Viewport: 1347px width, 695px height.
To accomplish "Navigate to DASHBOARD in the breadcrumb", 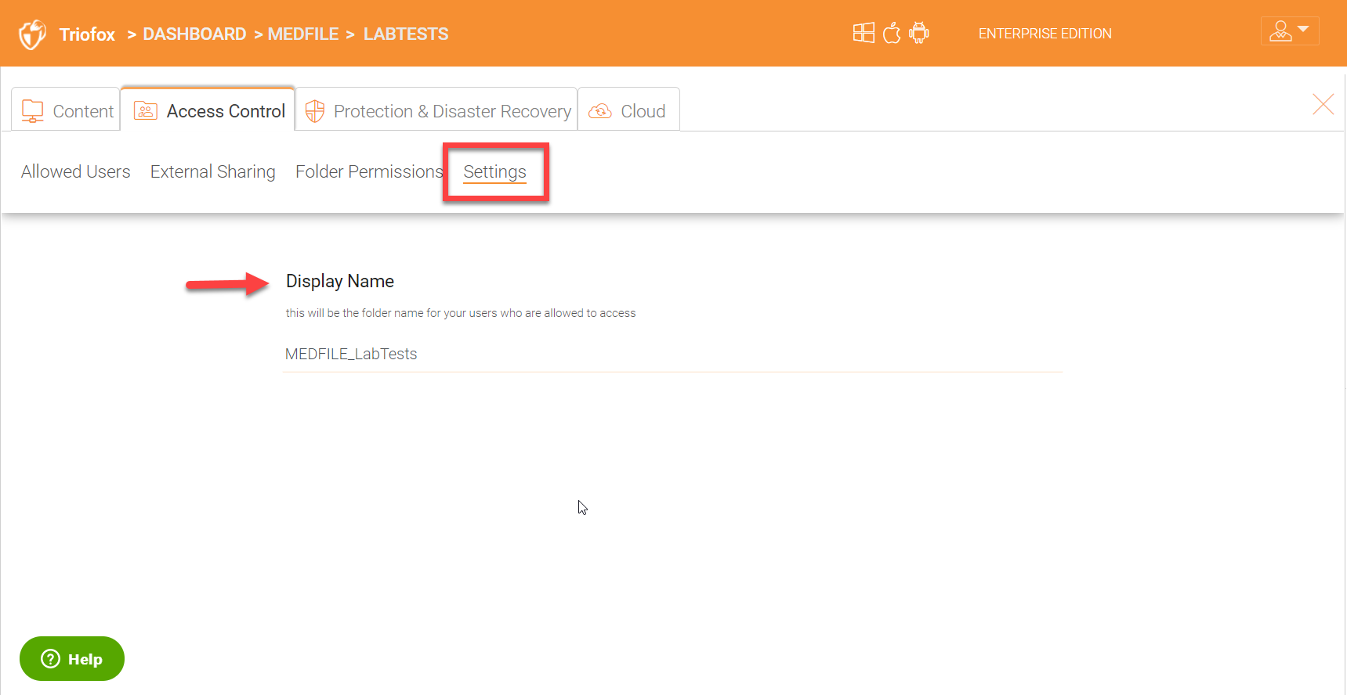I will tap(194, 34).
